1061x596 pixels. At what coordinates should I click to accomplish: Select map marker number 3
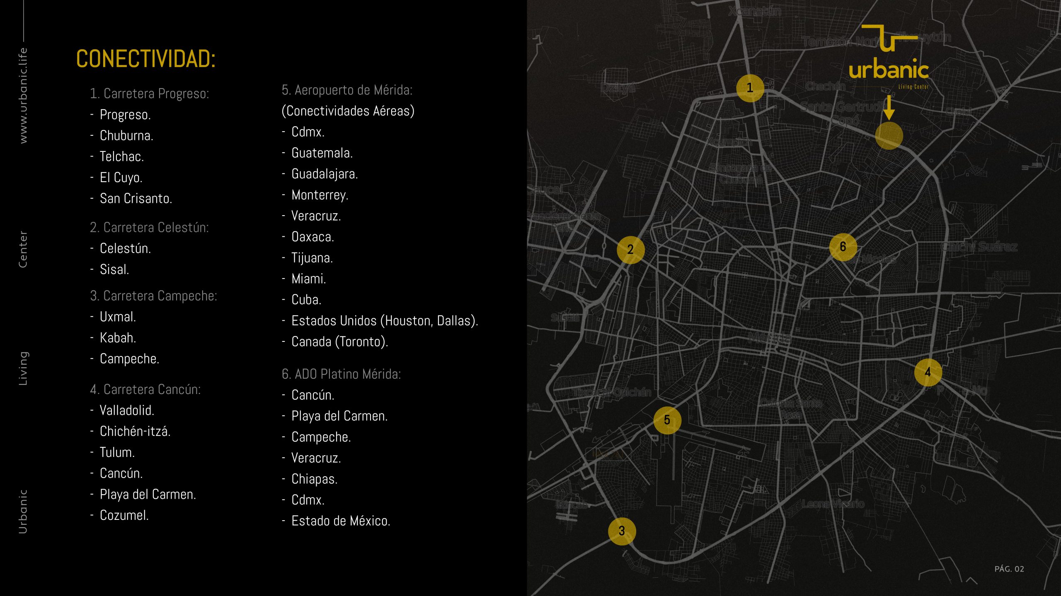pyautogui.click(x=622, y=531)
